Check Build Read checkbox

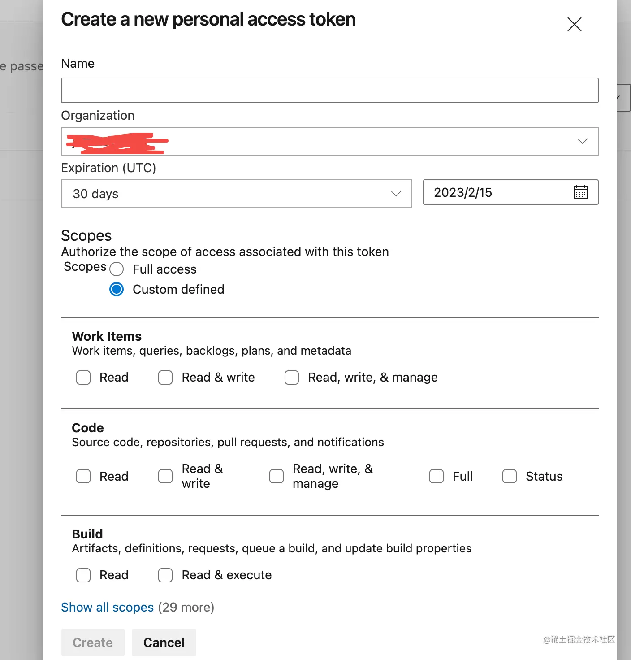(x=83, y=575)
